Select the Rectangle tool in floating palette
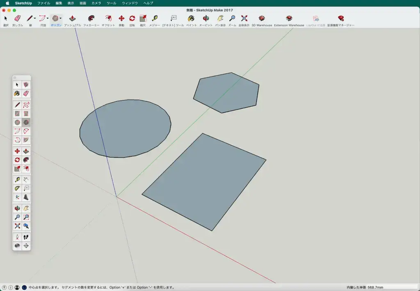Viewport: 420px width, 291px height. pos(17,113)
